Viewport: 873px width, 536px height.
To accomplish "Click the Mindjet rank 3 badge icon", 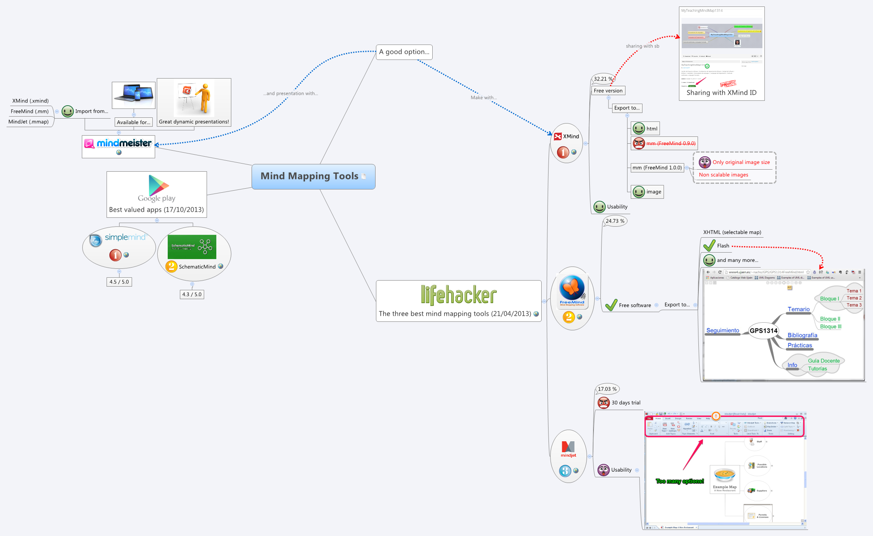I will [564, 470].
